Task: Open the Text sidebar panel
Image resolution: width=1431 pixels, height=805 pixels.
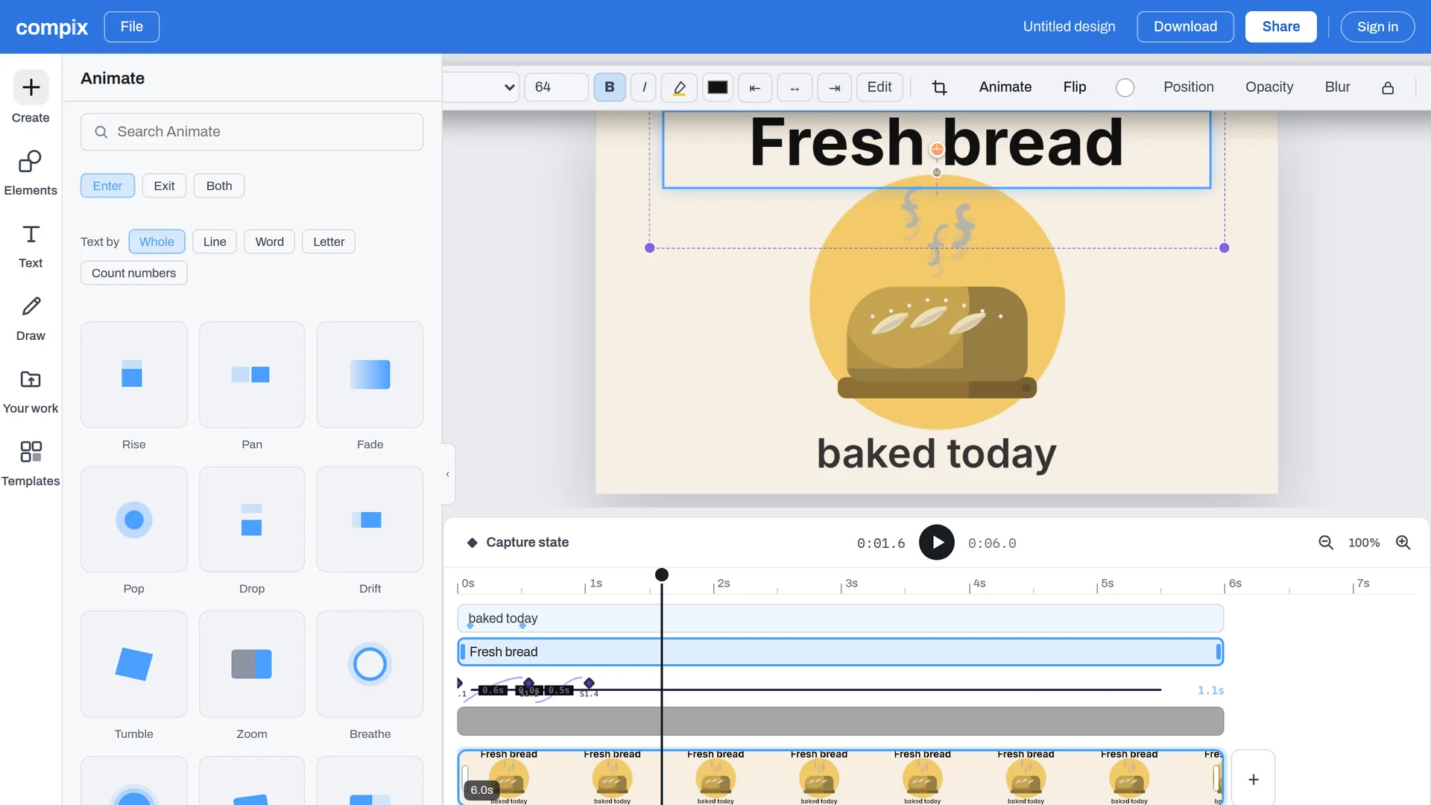Action: tap(31, 246)
